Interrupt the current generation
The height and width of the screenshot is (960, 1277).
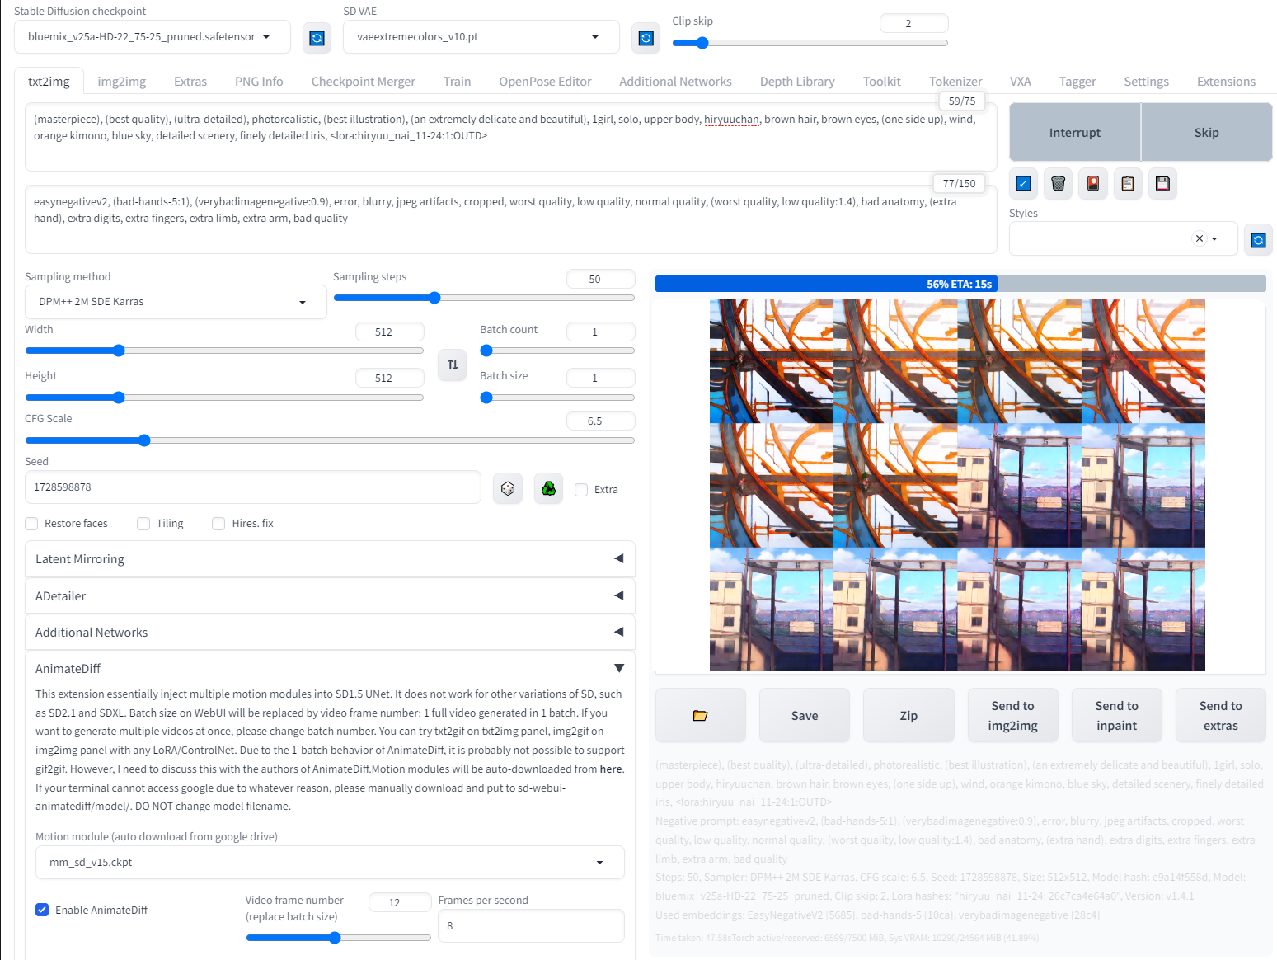coord(1073,132)
